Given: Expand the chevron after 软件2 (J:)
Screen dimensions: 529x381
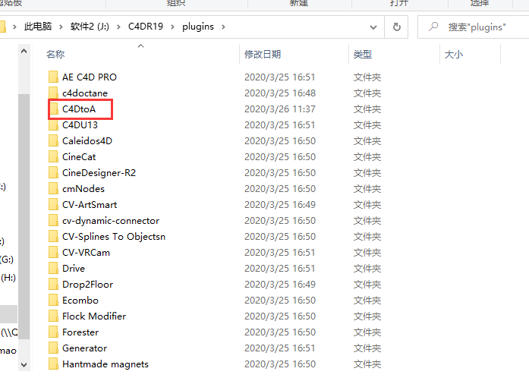Looking at the screenshot, I should coord(118,27).
